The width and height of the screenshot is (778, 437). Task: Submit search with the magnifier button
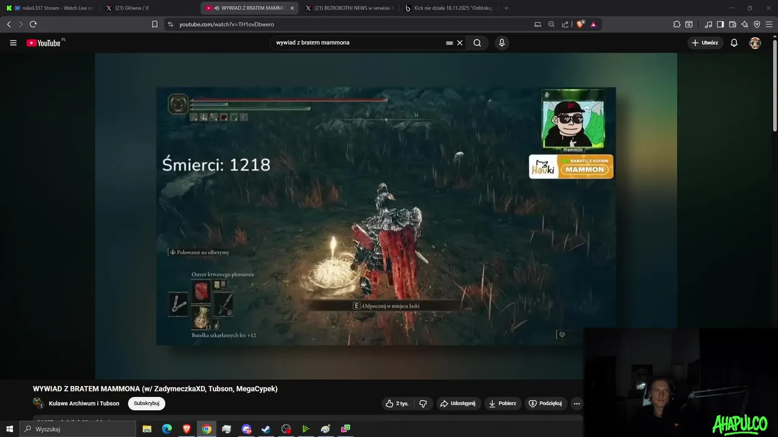477,42
